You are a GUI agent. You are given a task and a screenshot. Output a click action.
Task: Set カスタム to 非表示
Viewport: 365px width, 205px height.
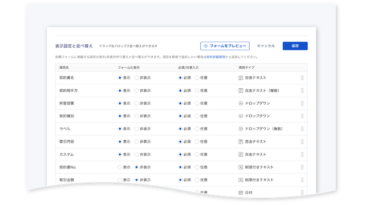[x=137, y=154]
